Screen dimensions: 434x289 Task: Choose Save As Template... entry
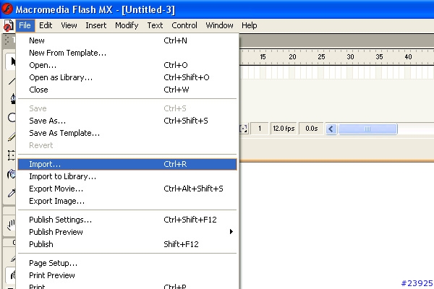[127, 133]
